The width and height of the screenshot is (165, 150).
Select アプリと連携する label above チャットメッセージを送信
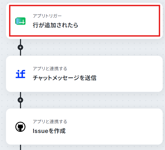[x=50, y=69]
